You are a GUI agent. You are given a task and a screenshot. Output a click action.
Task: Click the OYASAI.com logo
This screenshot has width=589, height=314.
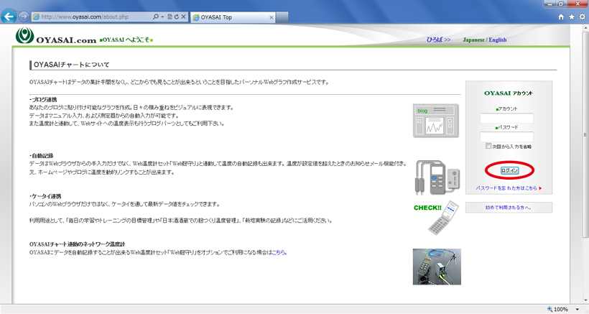pyautogui.click(x=56, y=36)
